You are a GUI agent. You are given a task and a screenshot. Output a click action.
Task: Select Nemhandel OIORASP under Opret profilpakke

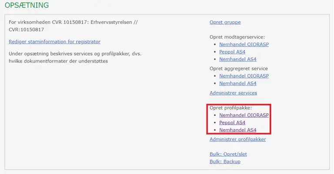tap(244, 115)
